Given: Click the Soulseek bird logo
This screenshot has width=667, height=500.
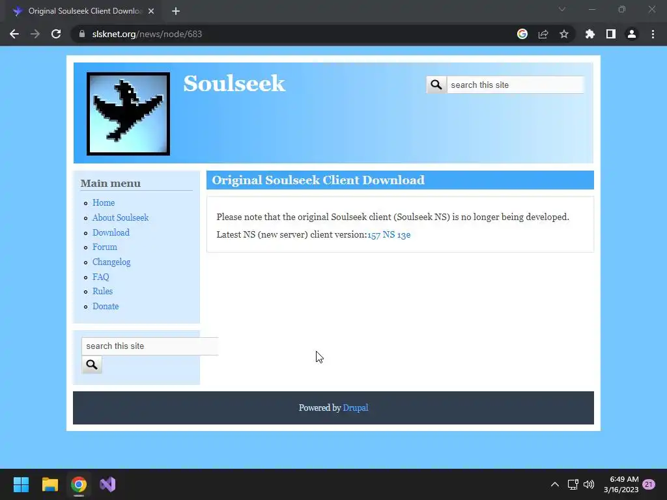Looking at the screenshot, I should click(128, 113).
